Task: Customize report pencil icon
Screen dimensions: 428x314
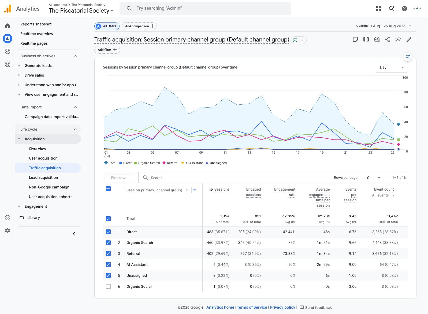Action: [x=409, y=40]
